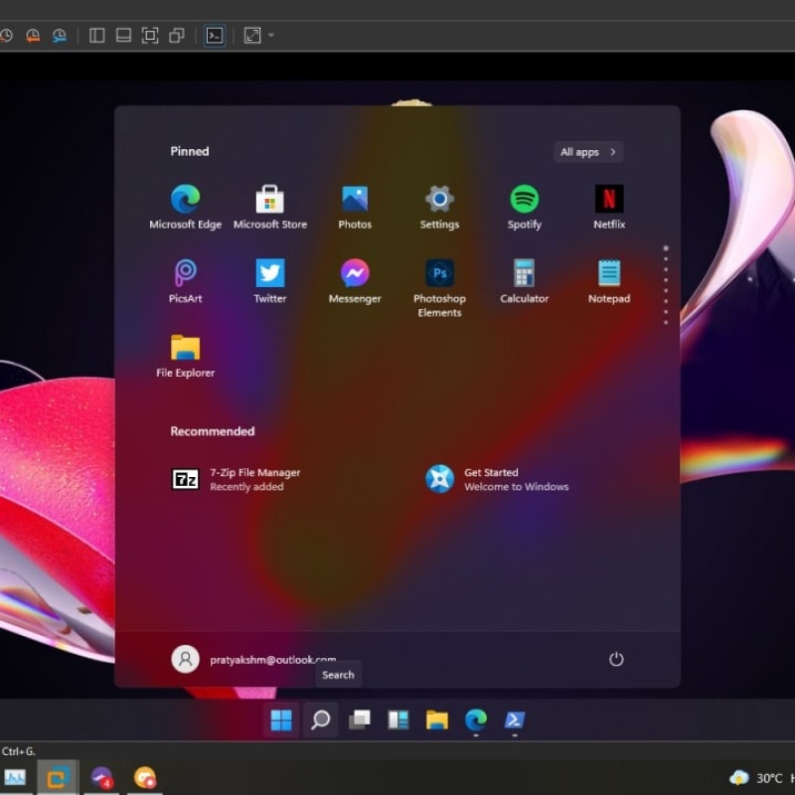This screenshot has height=795, width=795.
Task: Click the "Recently added" subtitle text
Action: point(246,487)
